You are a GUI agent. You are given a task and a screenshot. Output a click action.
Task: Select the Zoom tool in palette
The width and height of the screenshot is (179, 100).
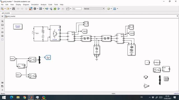coord(2,21)
